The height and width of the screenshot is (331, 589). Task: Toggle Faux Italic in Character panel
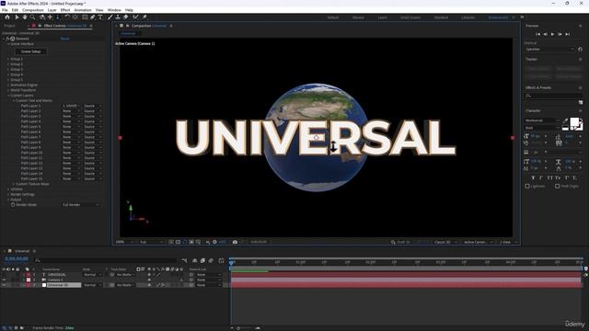point(541,177)
